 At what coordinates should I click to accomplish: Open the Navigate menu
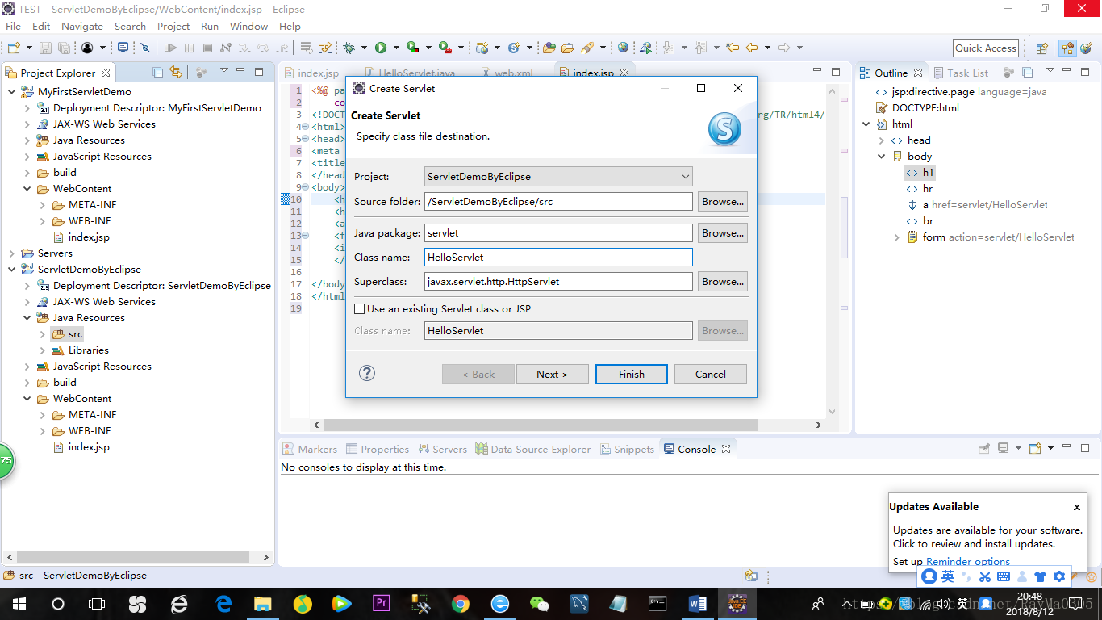[x=82, y=26]
